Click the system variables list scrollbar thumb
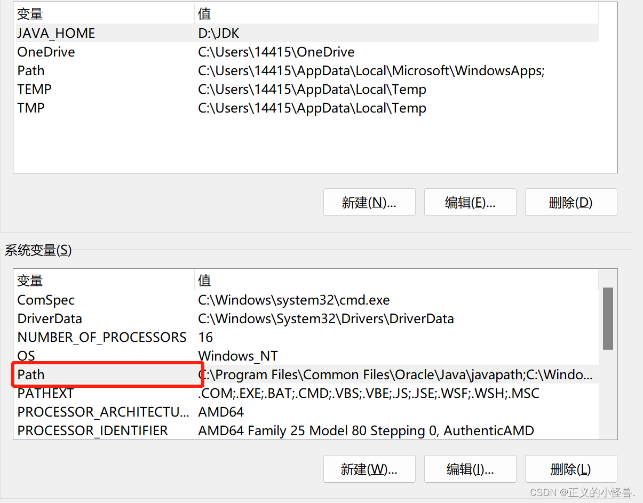The image size is (643, 503). point(608,318)
